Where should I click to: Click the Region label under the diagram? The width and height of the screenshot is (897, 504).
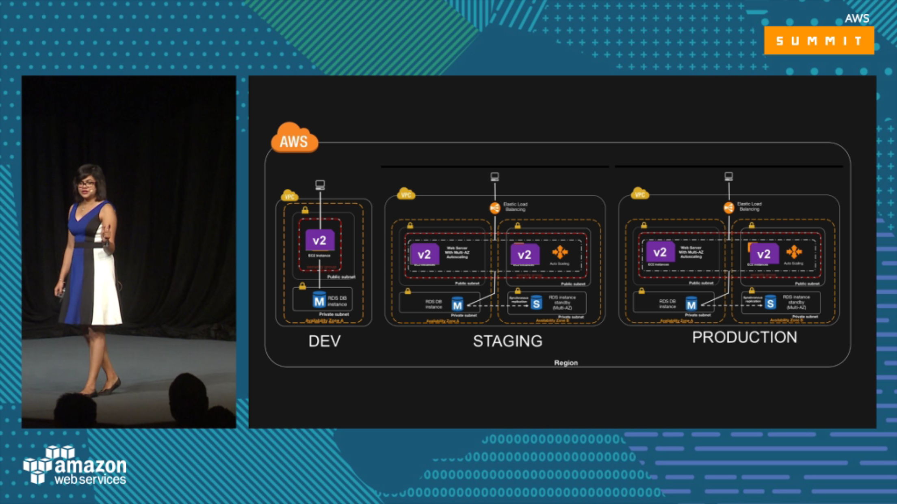[x=566, y=363]
